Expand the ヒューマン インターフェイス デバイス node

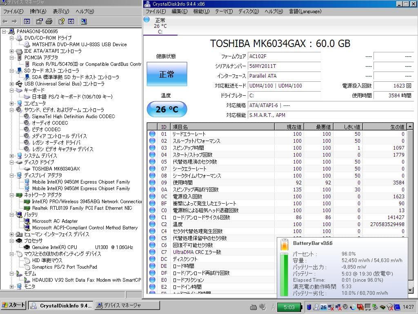[12, 234]
